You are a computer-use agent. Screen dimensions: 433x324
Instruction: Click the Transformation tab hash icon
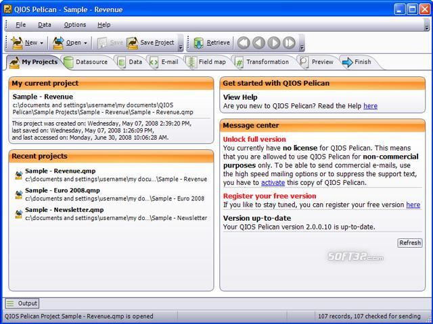239,63
